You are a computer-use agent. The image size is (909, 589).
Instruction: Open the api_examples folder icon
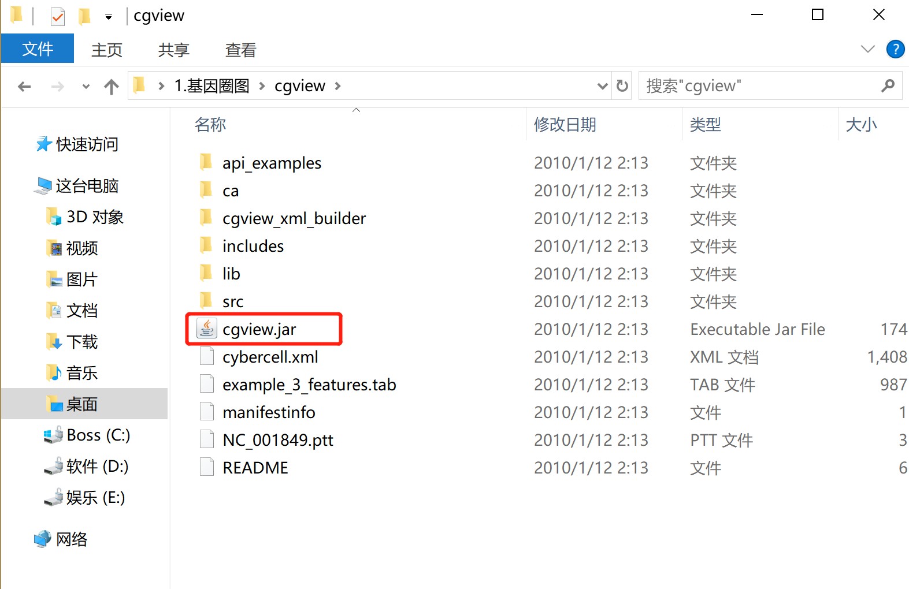[x=206, y=162]
